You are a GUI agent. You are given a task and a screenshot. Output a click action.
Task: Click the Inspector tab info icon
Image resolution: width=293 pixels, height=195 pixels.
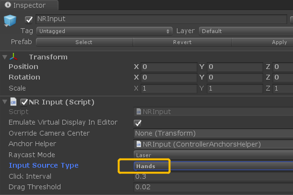tap(6, 6)
